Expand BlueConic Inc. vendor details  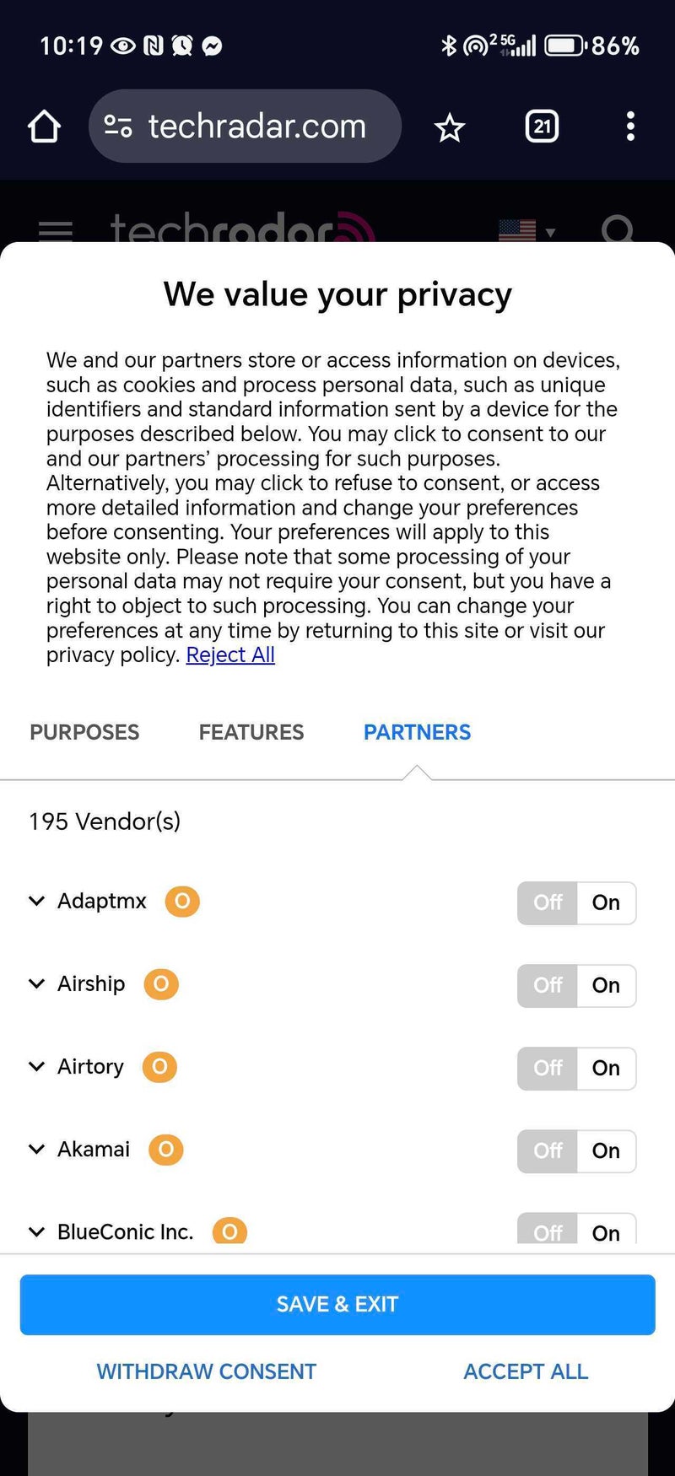click(36, 1231)
